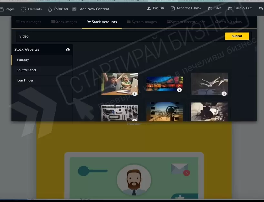Click Save & Exit
The width and height of the screenshot is (264, 202).
(240, 8)
